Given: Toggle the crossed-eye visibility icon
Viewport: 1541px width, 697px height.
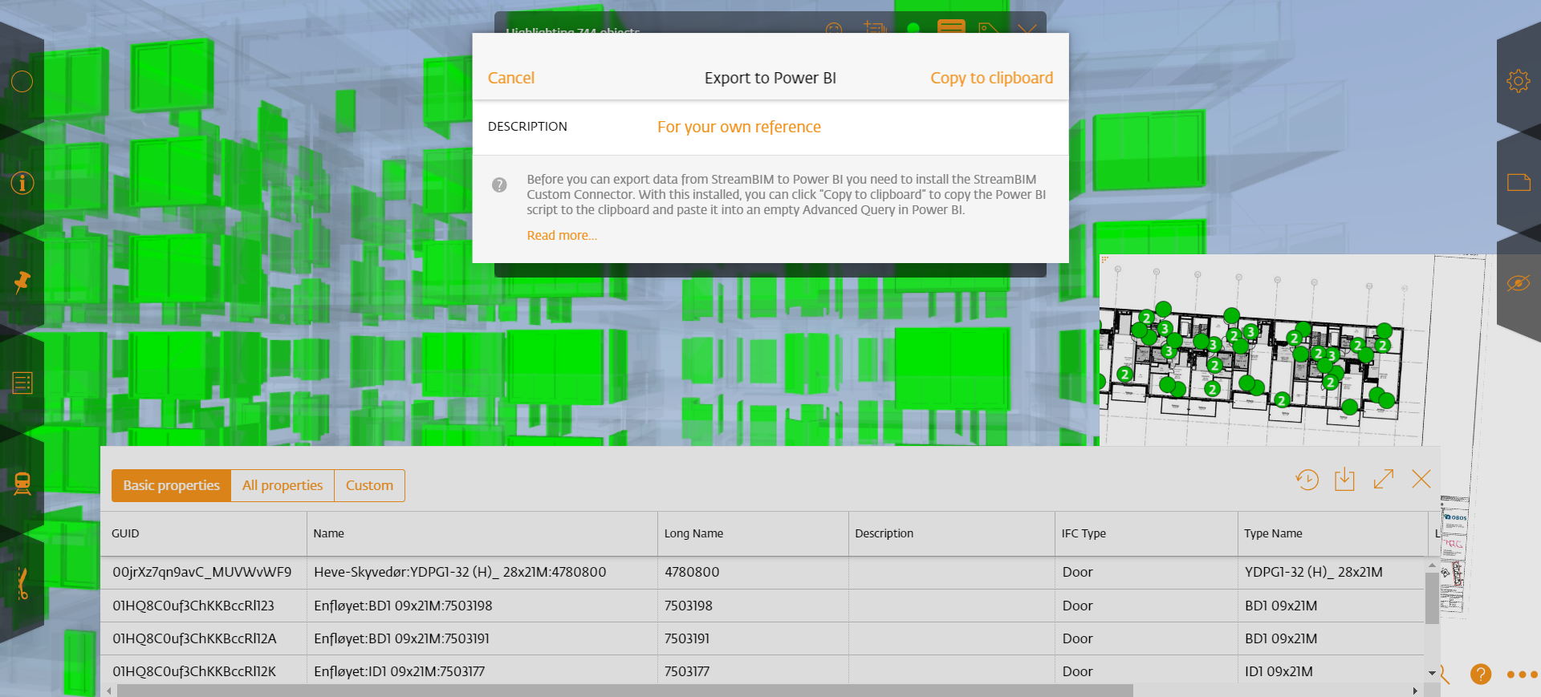Looking at the screenshot, I should click(1519, 283).
